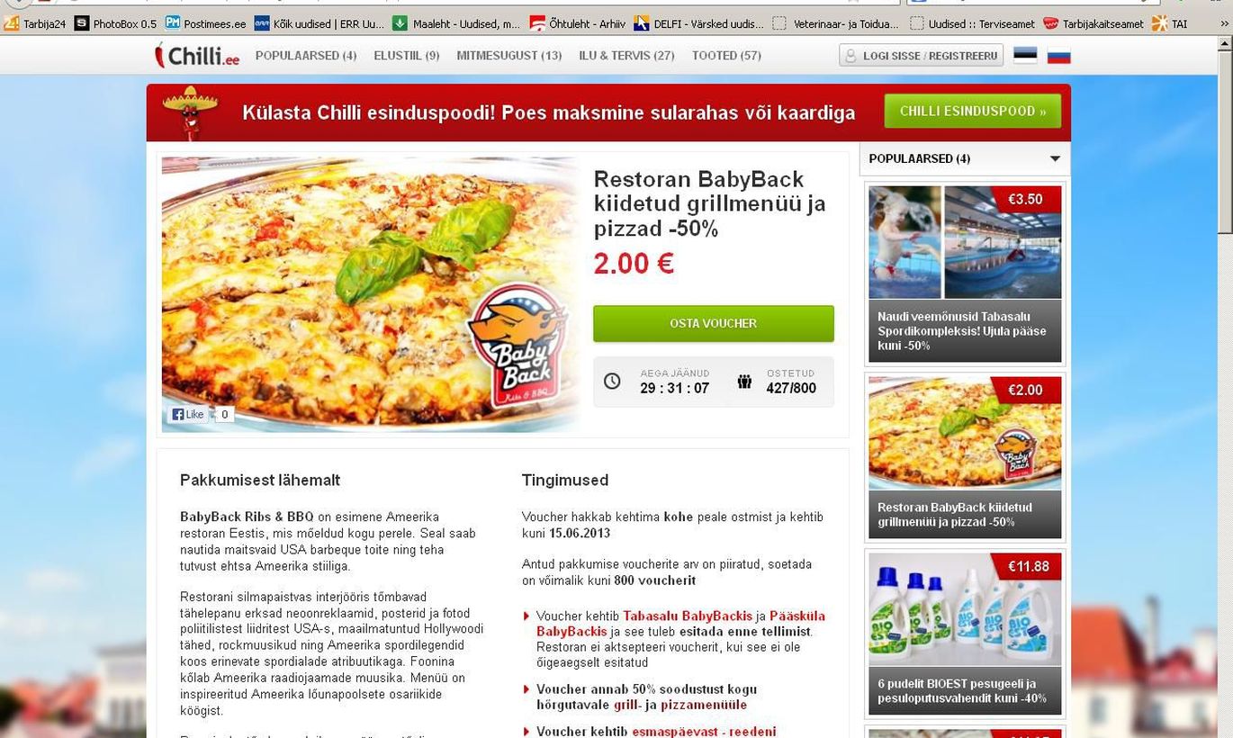Open the DELFI bookmark
Viewport: 1233px width, 738px height.
(x=698, y=23)
